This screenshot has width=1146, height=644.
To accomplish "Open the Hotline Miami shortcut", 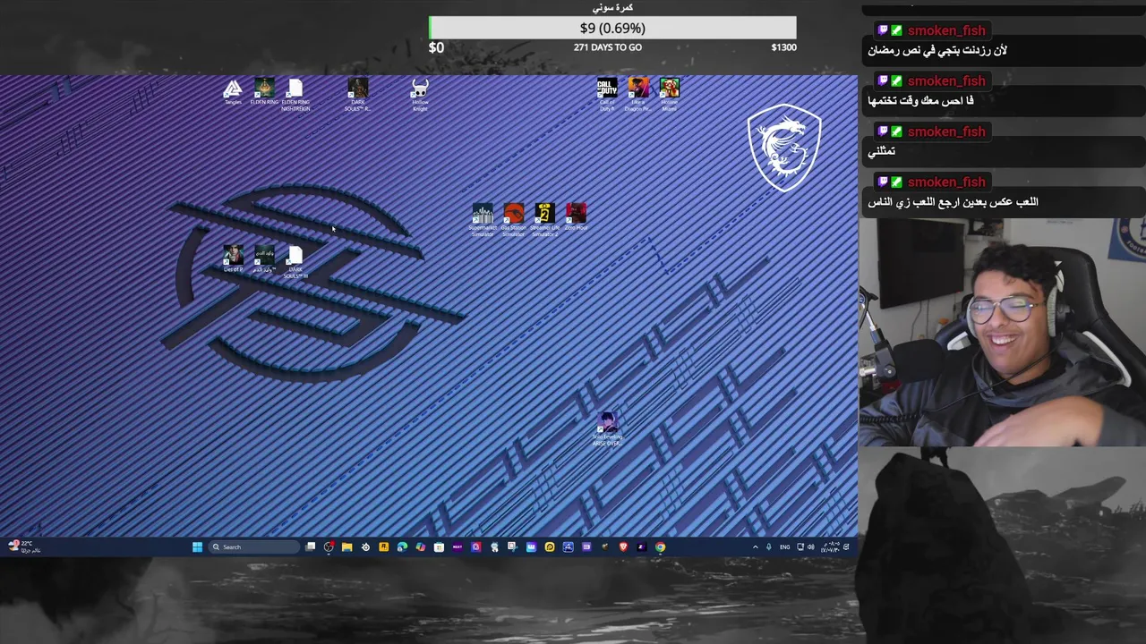I will 670,92.
